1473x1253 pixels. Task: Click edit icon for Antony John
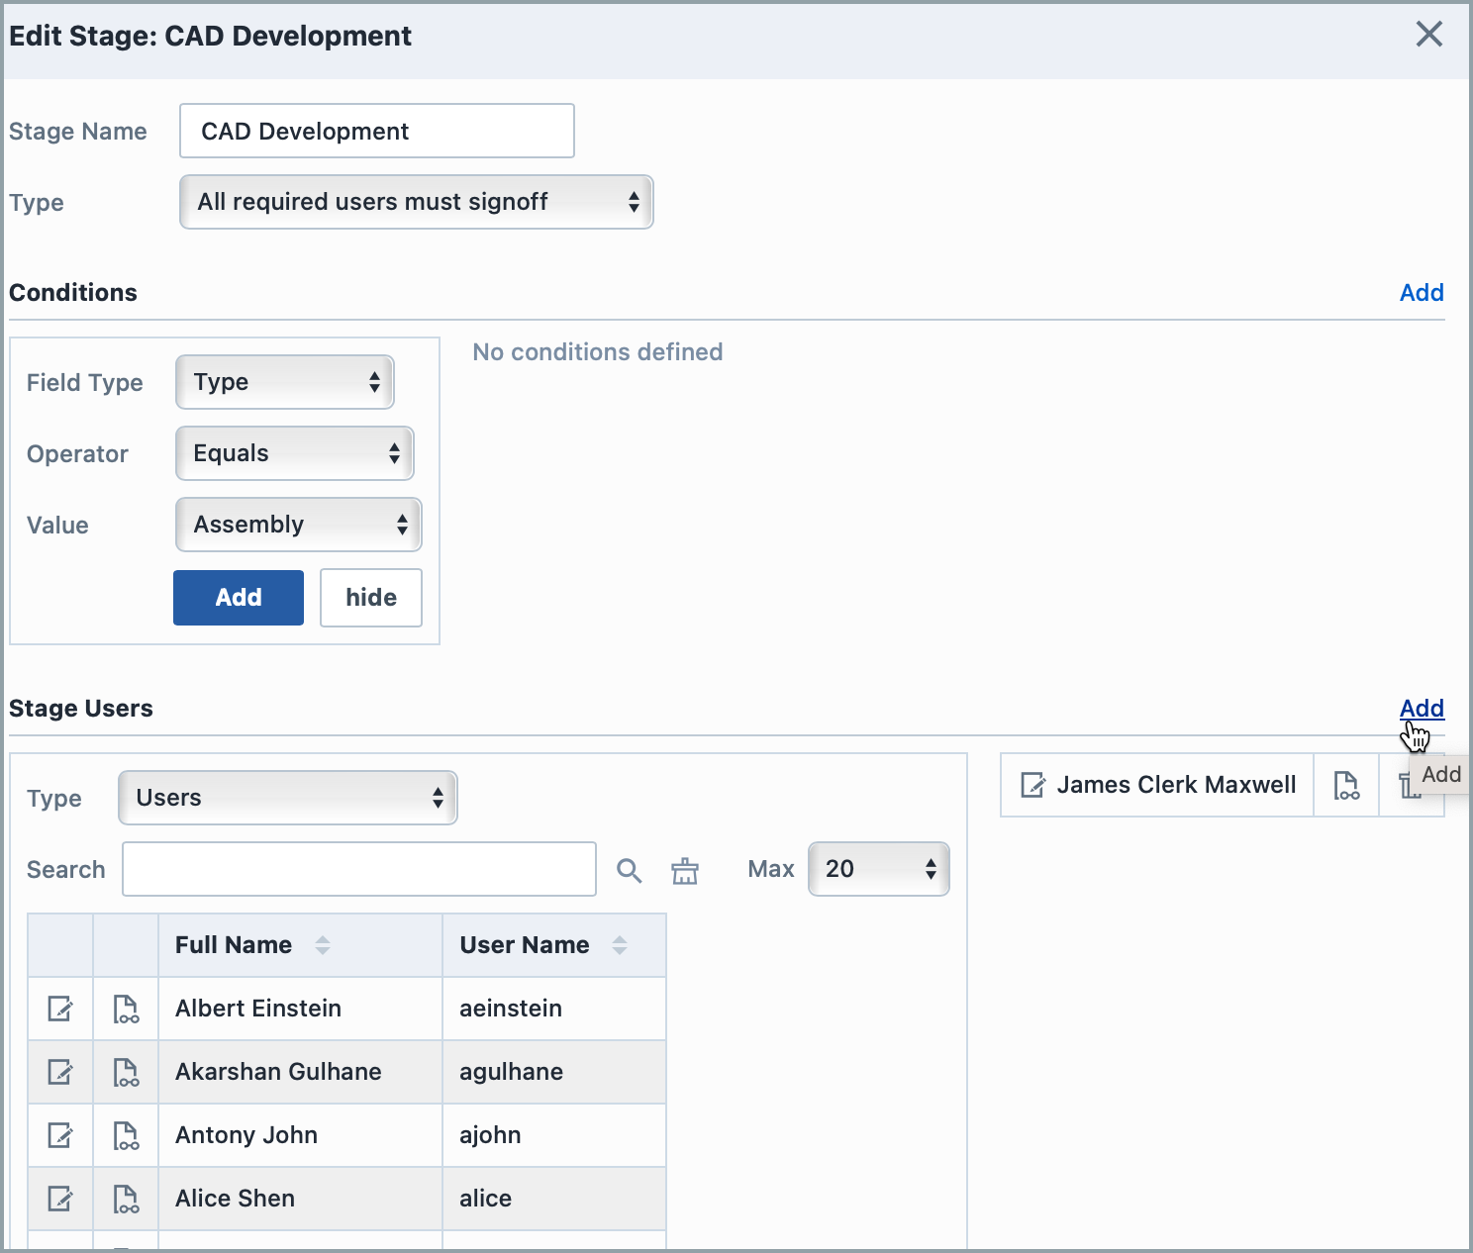[60, 1135]
